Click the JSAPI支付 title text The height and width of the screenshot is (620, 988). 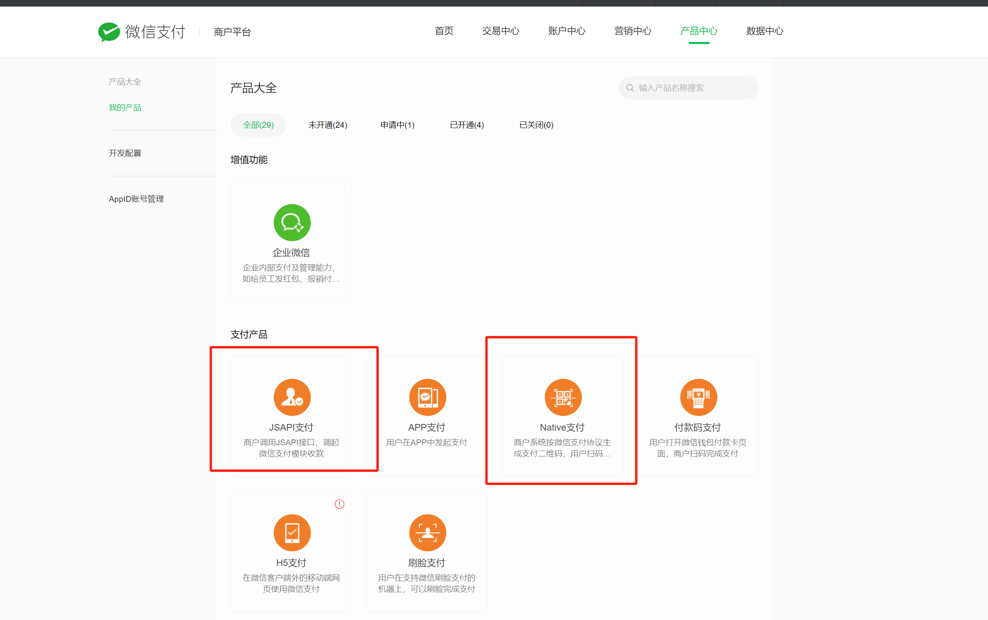click(291, 427)
